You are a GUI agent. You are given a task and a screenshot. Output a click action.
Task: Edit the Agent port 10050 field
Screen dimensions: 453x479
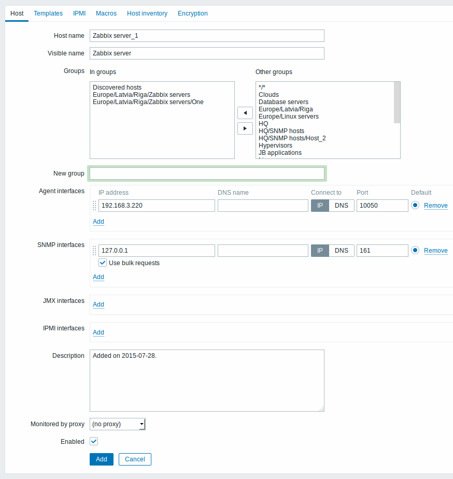pos(382,206)
